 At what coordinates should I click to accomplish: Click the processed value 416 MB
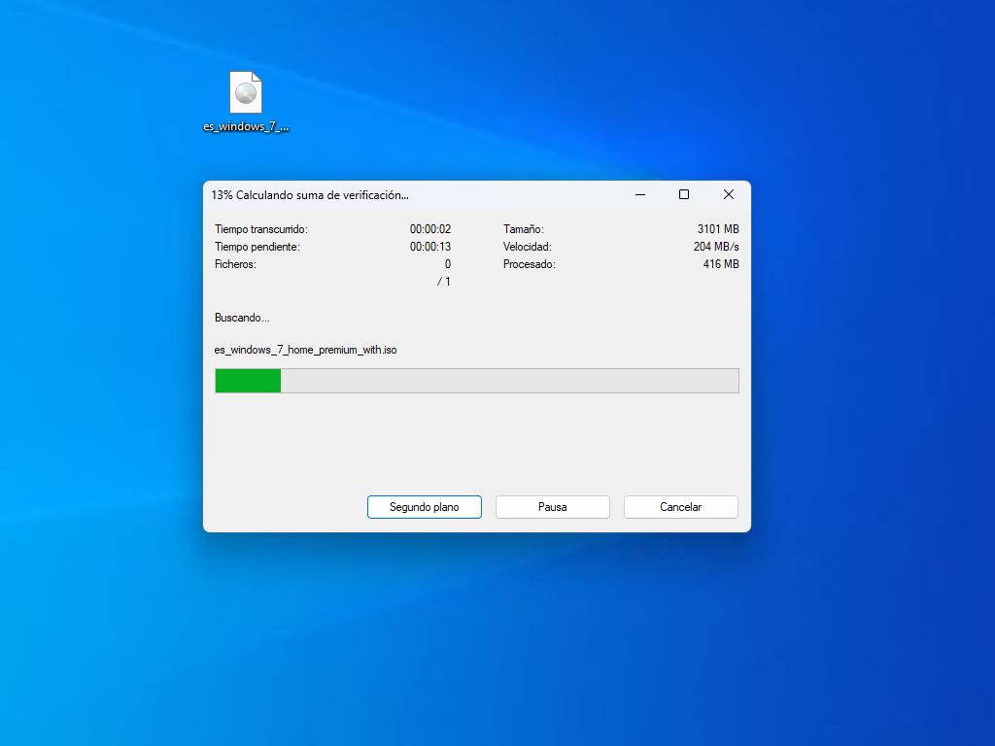click(721, 264)
